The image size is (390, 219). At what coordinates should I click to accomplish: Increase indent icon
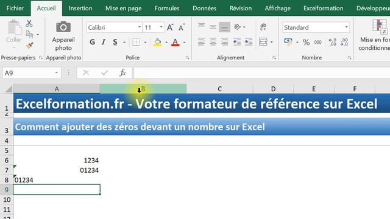tap(249, 42)
